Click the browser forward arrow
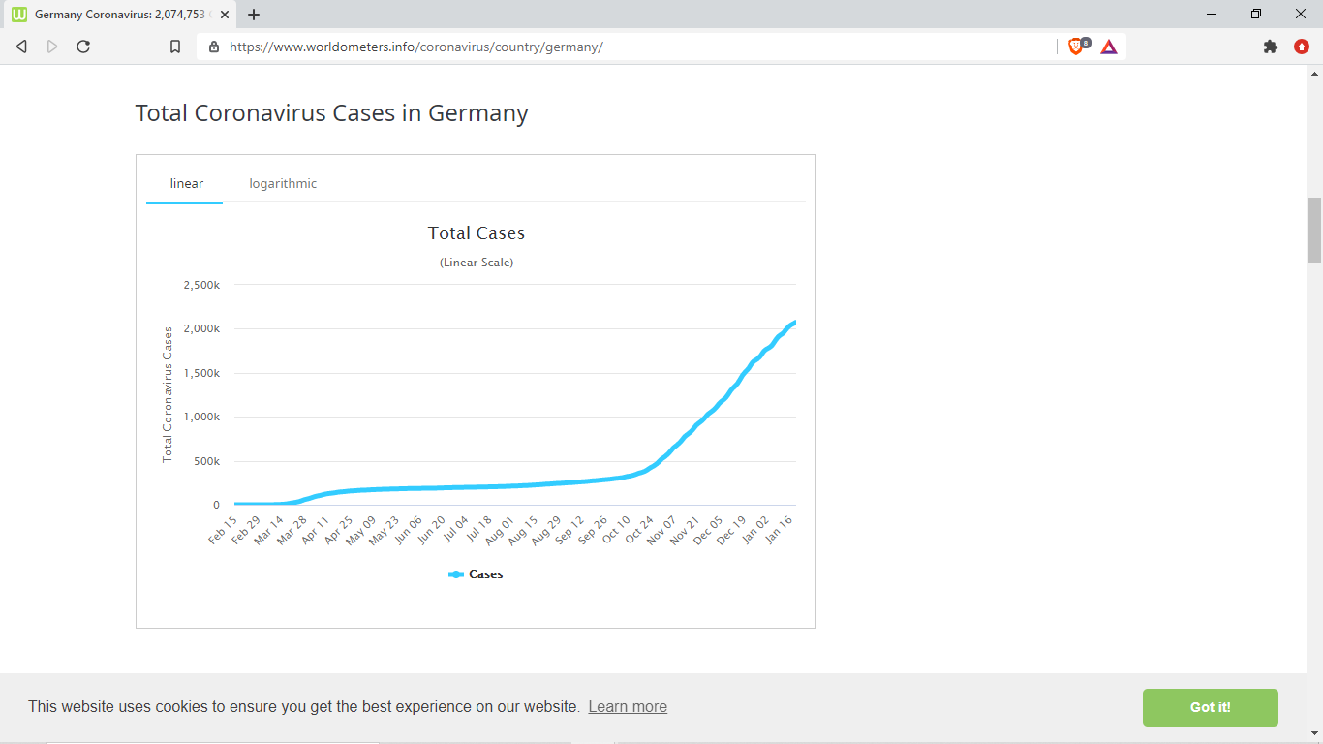The image size is (1323, 744). pyautogui.click(x=52, y=46)
